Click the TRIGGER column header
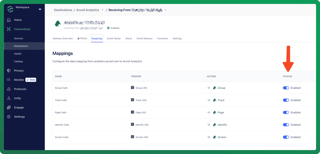 coord(136,76)
